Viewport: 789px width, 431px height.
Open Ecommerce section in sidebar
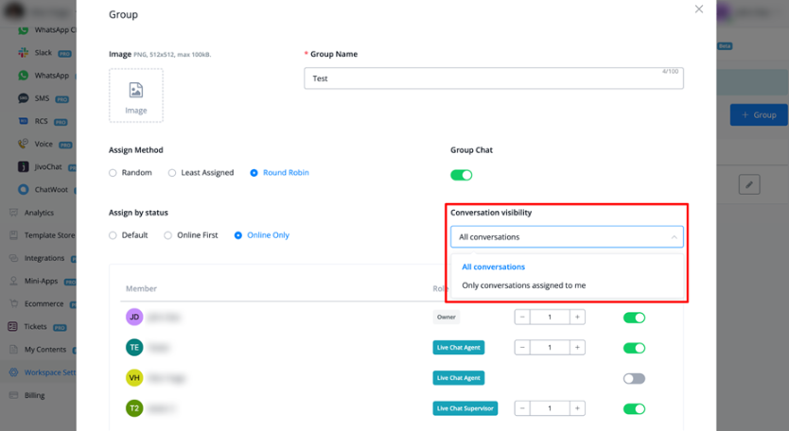[44, 304]
